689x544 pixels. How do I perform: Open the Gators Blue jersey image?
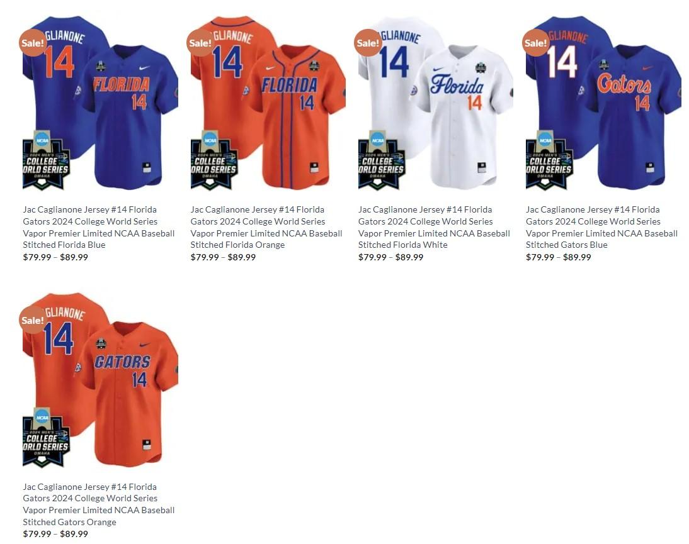[604, 103]
